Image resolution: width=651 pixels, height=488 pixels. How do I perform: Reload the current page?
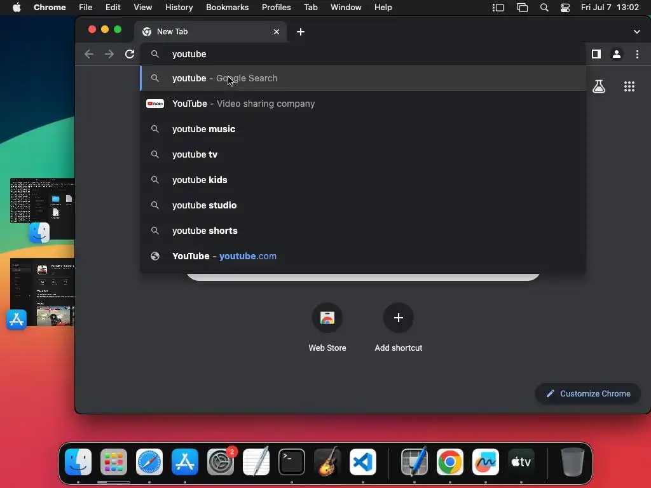pos(130,54)
